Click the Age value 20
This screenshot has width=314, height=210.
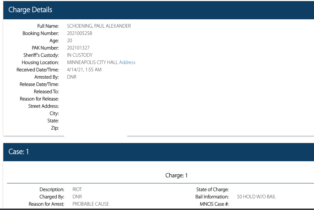(x=69, y=41)
